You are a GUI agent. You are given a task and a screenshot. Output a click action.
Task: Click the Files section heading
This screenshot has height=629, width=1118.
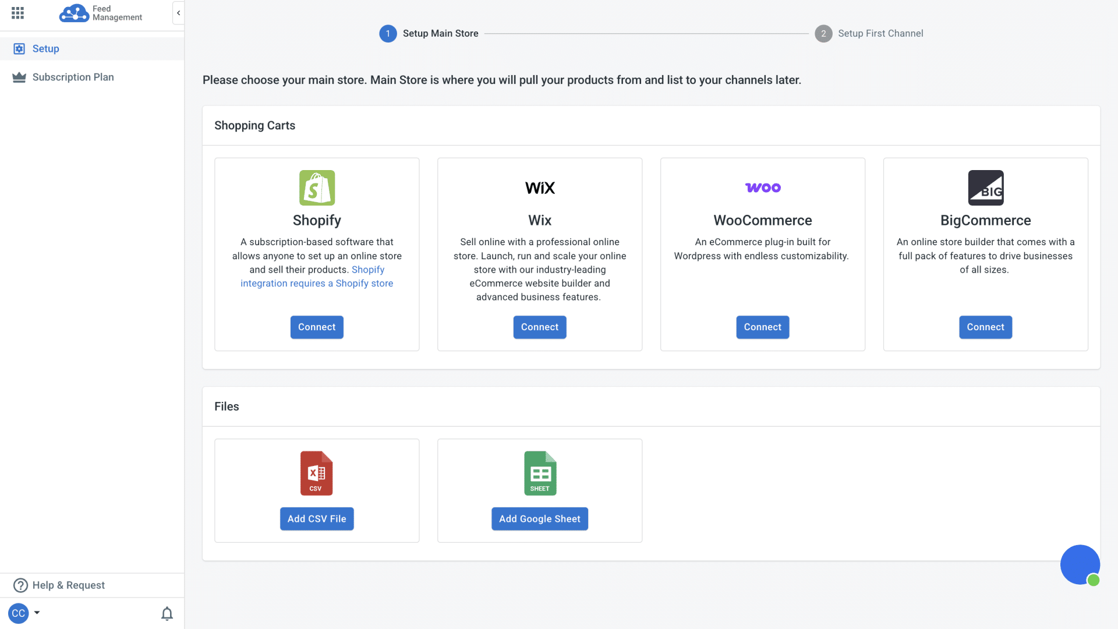coord(227,407)
